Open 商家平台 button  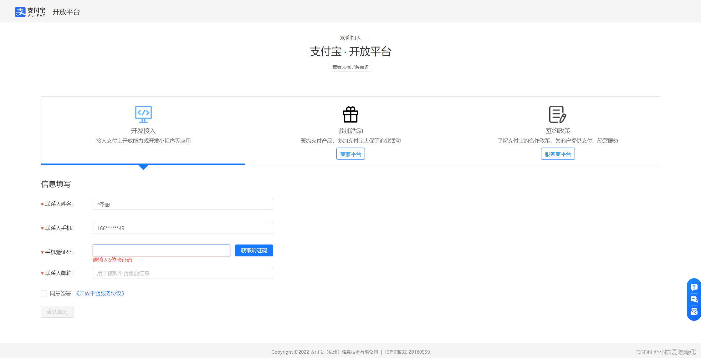click(x=350, y=154)
